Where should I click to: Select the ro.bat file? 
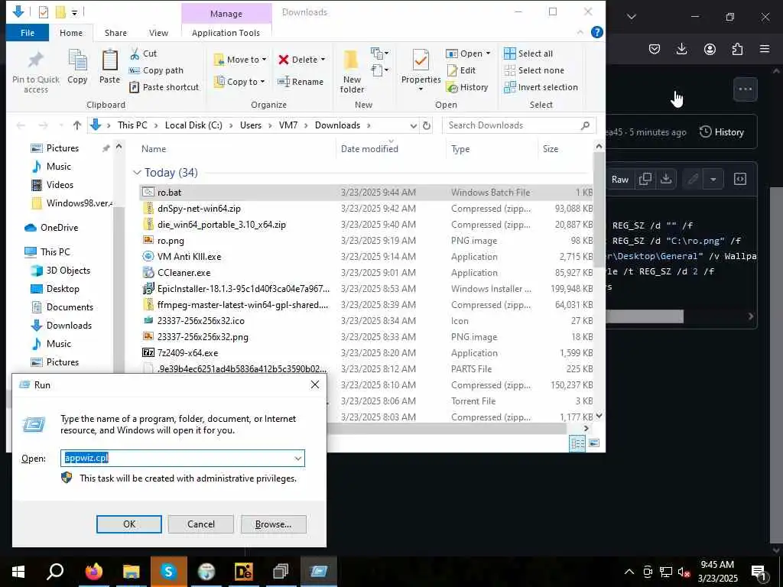366,192
